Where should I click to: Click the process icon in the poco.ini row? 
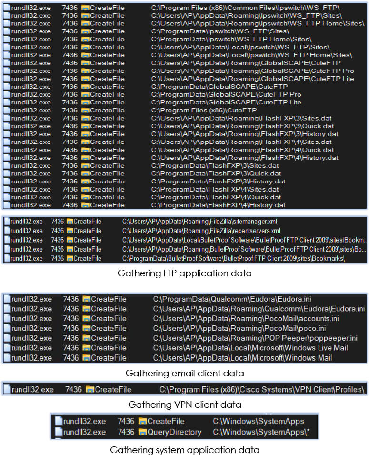7,328
